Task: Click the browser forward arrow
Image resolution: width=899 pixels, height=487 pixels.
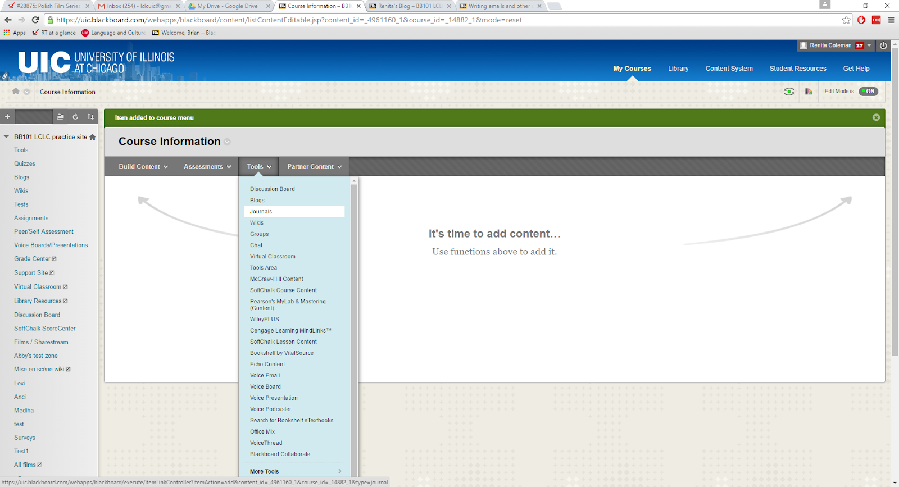Action: 21,20
